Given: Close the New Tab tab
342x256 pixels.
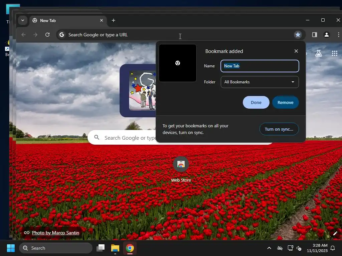Looking at the screenshot, I should click(x=102, y=20).
